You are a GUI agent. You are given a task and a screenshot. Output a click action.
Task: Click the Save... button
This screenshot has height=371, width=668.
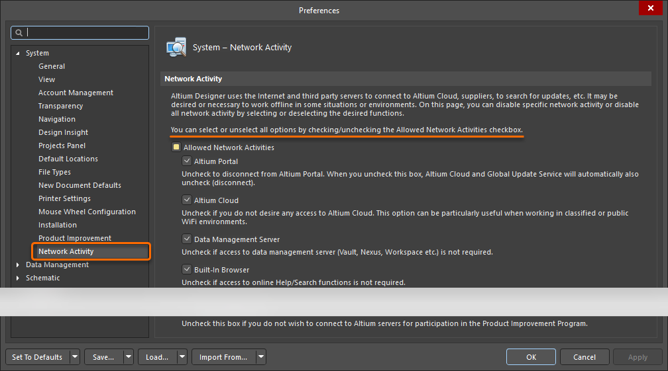104,357
